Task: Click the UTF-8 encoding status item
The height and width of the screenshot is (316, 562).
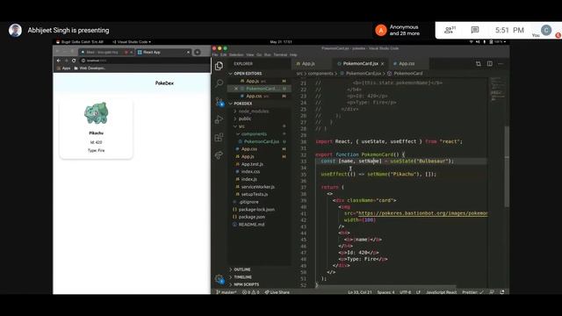Action: click(x=405, y=292)
